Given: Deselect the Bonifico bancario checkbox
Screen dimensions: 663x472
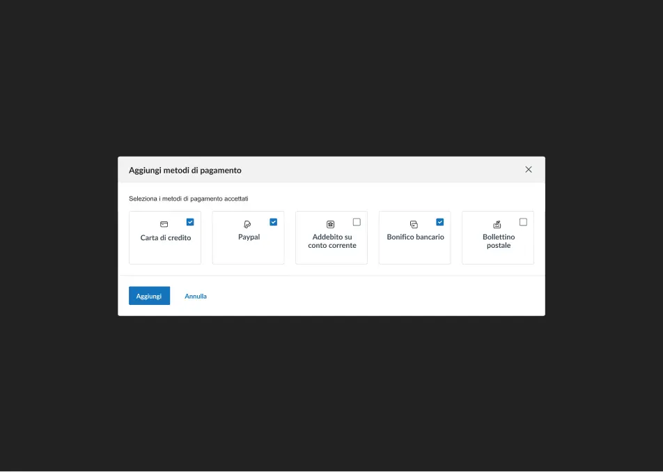Looking at the screenshot, I should click(x=440, y=222).
